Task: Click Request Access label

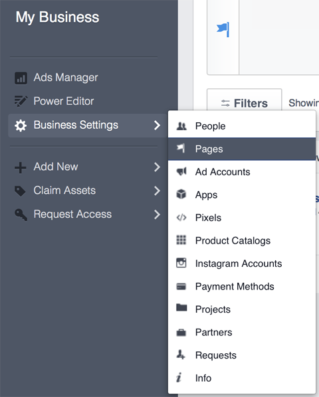Action: pos(72,214)
